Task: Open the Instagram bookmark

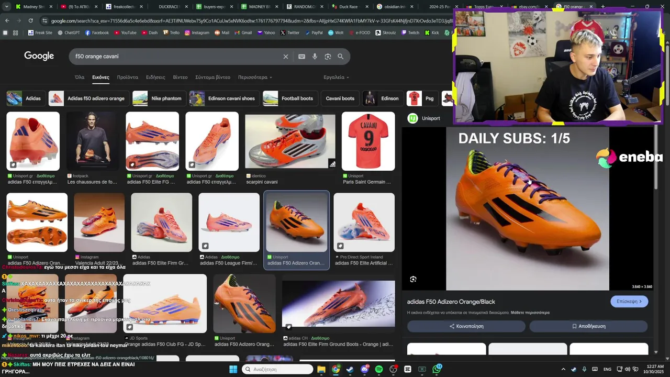Action: pos(197,32)
